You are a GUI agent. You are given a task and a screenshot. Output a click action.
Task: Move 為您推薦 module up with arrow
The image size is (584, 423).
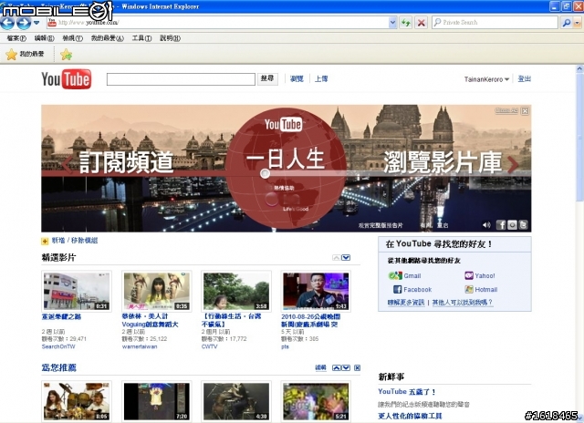337,368
